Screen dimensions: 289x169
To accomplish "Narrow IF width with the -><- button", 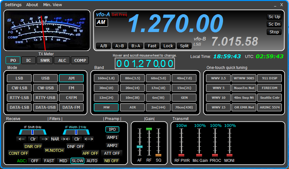I will tap(66, 139).
